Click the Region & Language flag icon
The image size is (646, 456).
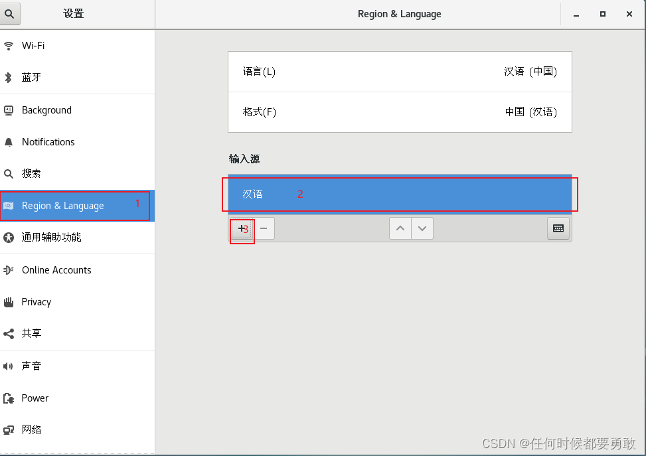(x=8, y=206)
